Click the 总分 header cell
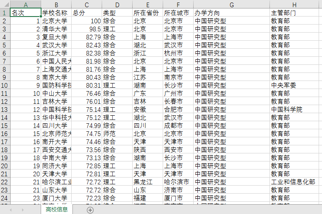The height and width of the screenshot is (214, 322). point(87,13)
